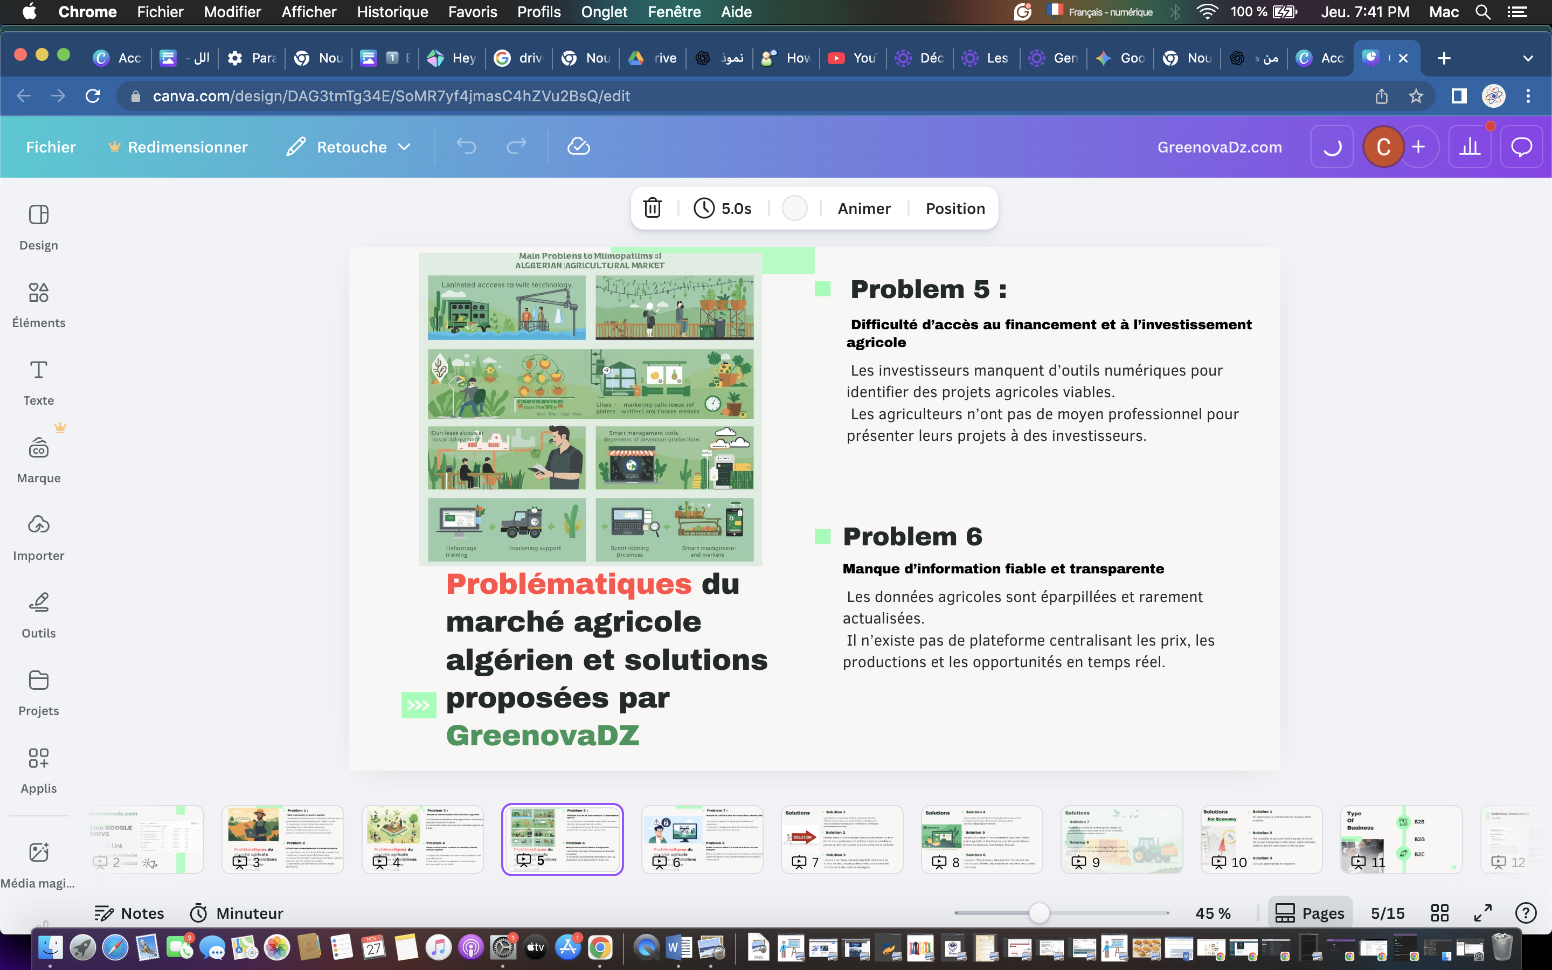Enter fullscreen presentation mode

tap(1482, 912)
